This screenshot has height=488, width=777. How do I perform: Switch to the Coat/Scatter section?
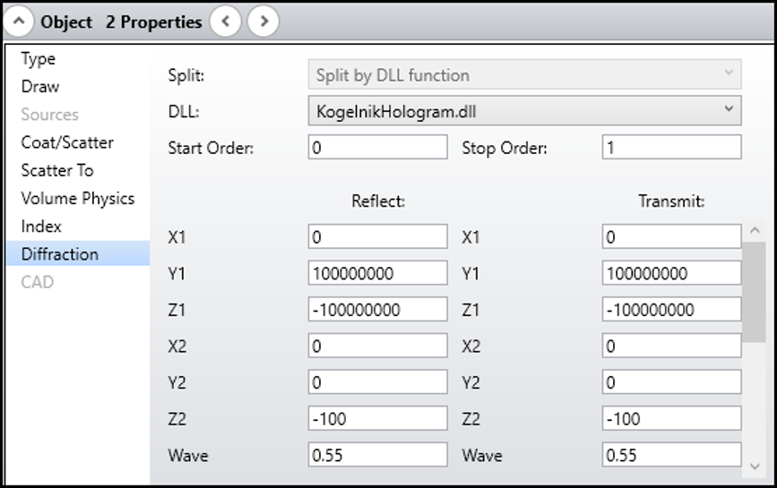[x=67, y=142]
